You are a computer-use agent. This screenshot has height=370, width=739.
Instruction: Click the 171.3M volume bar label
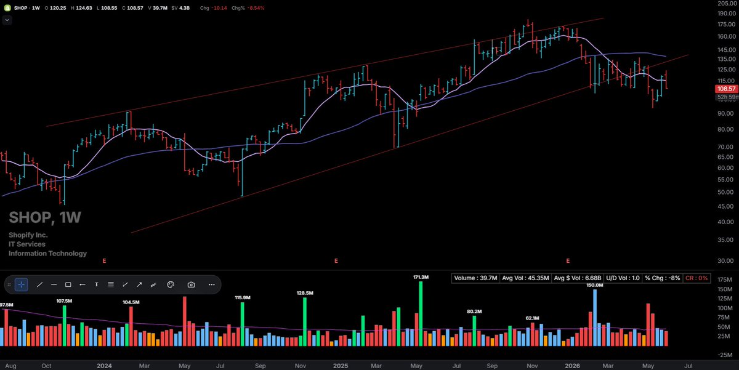pyautogui.click(x=421, y=278)
